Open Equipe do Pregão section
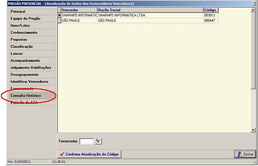The image size is (258, 166). [x=32, y=19]
